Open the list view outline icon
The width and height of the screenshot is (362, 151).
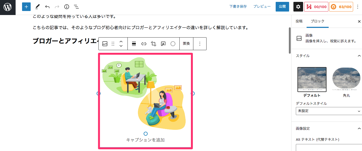(76, 7)
